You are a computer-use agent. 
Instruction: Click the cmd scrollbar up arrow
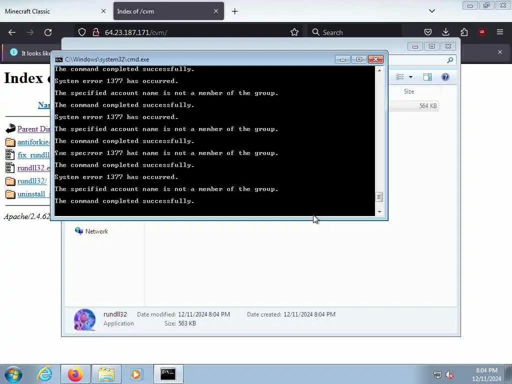click(379, 70)
